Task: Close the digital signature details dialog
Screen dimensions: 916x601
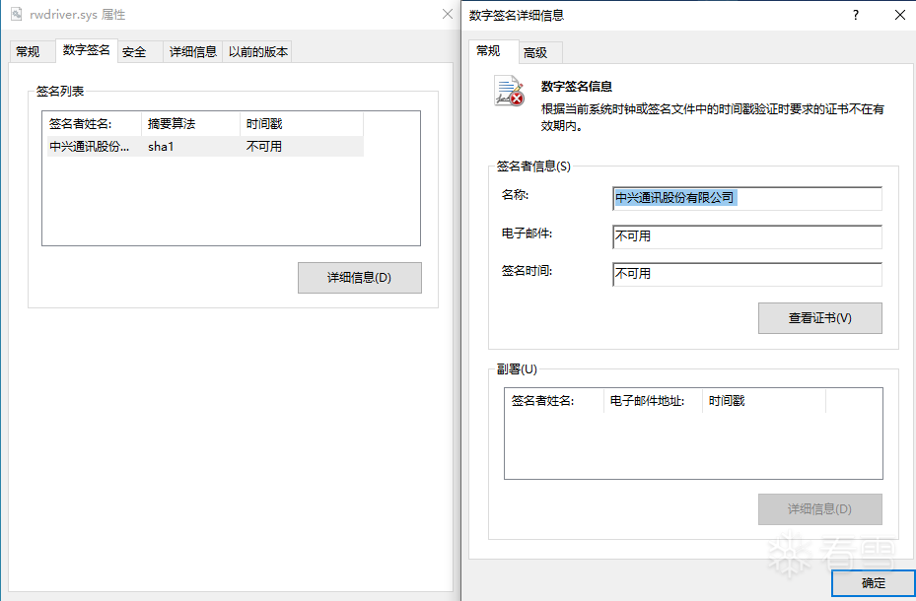Action: [899, 15]
